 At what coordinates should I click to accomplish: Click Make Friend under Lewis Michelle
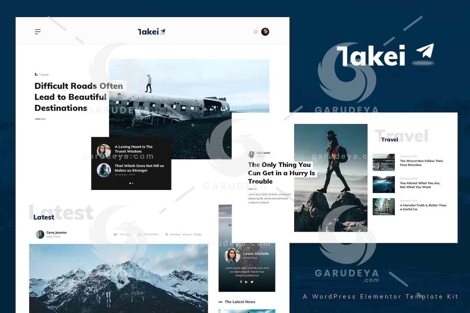click(250, 258)
